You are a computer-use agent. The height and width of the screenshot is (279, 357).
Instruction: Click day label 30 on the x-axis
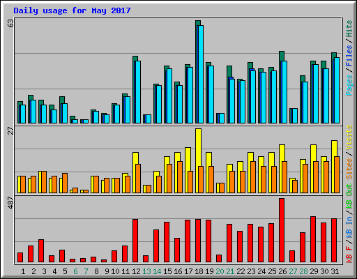click(324, 271)
